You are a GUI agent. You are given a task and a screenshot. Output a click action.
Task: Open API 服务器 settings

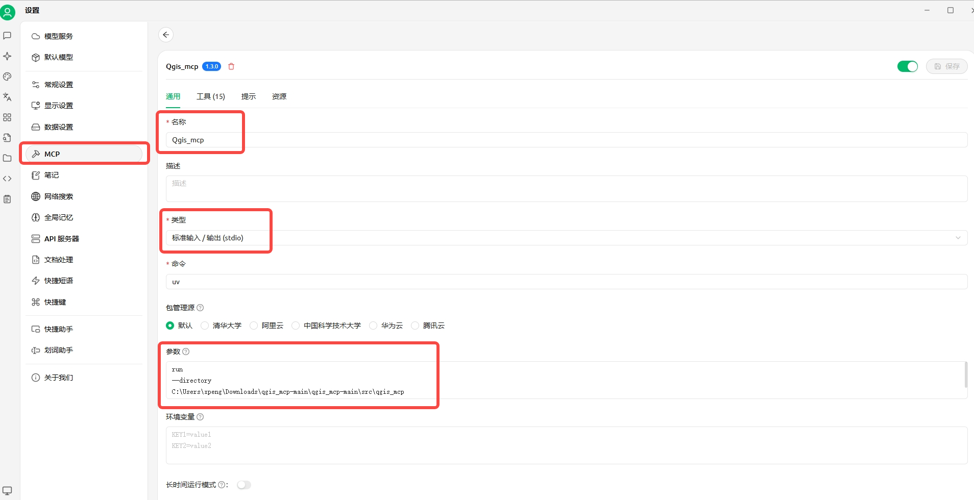pyautogui.click(x=84, y=239)
